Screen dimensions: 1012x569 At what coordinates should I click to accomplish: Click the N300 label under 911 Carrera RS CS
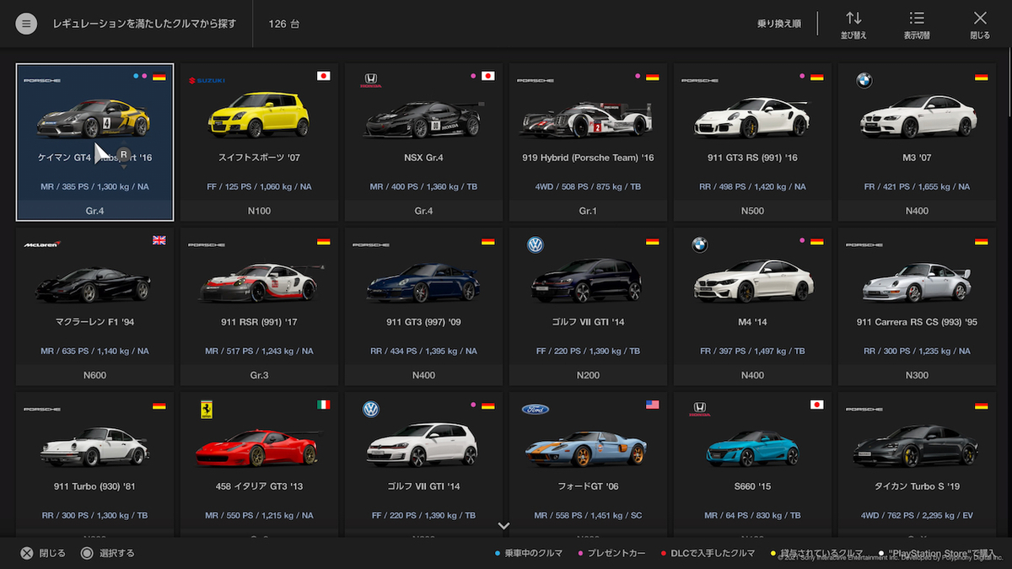(x=917, y=375)
